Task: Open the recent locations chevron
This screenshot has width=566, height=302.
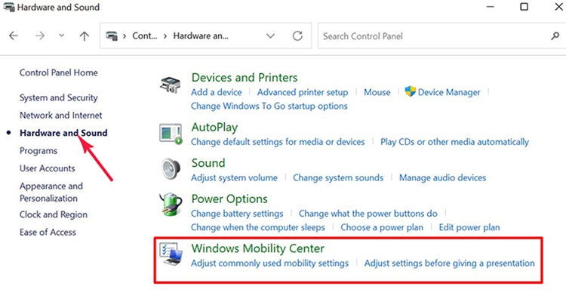Action: (61, 35)
